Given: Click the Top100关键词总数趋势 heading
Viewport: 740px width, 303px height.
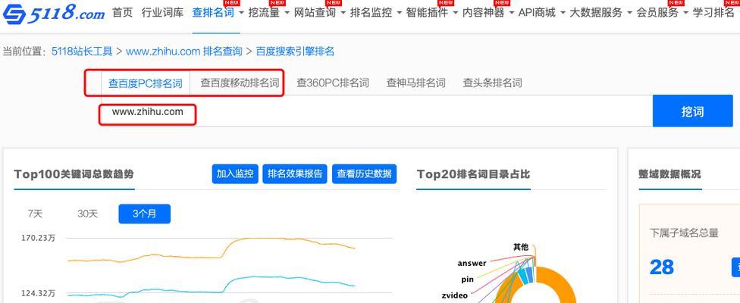Looking at the screenshot, I should [x=74, y=174].
